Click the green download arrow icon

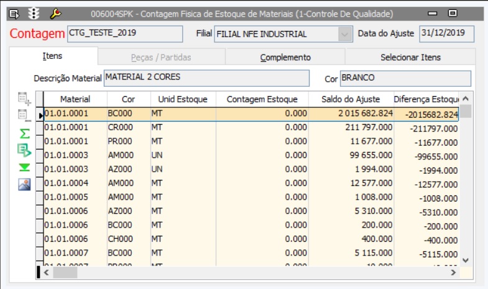tap(24, 167)
